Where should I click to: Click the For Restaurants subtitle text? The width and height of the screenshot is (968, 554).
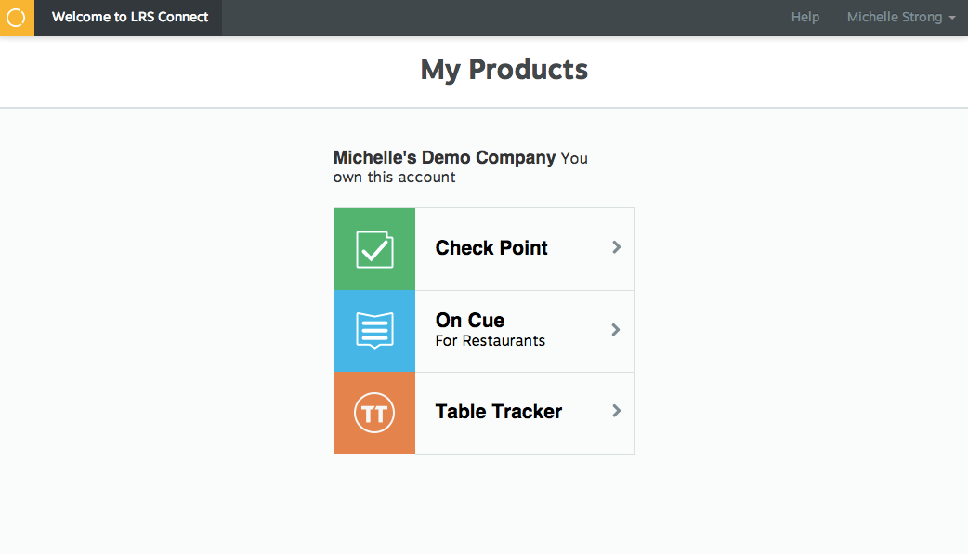pos(491,341)
